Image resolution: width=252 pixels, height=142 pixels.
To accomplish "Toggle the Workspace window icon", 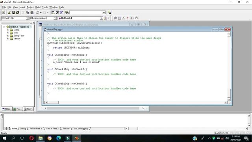I will pos(53,13).
